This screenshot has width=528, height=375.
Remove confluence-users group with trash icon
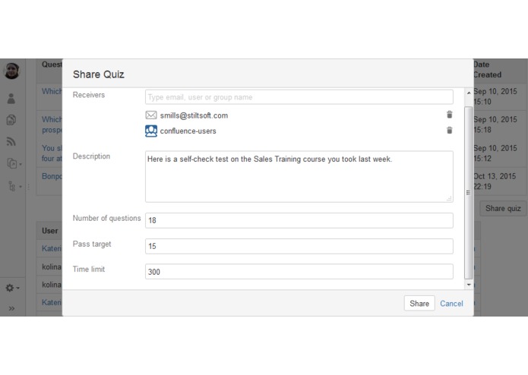pyautogui.click(x=449, y=130)
